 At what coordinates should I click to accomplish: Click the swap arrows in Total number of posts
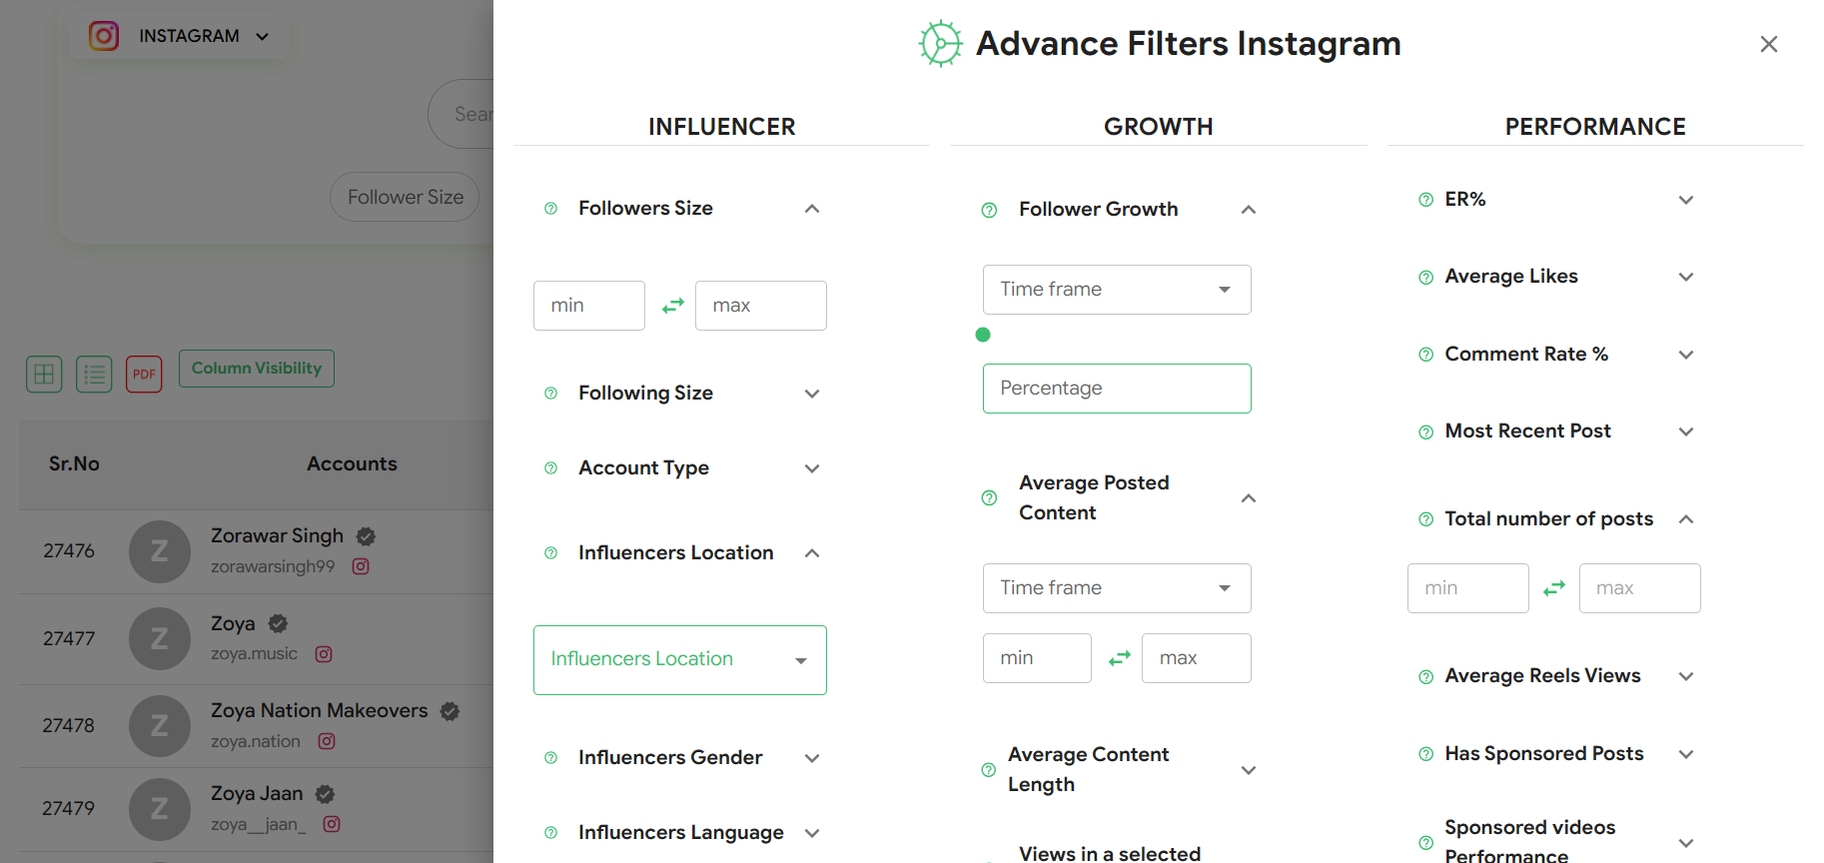point(1554,588)
